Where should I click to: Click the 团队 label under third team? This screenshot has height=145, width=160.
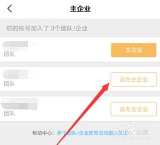[9, 113]
